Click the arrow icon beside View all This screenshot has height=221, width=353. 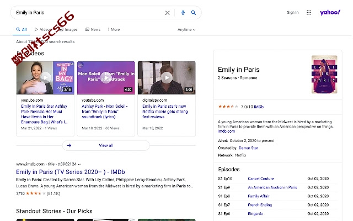pyautogui.click(x=69, y=145)
